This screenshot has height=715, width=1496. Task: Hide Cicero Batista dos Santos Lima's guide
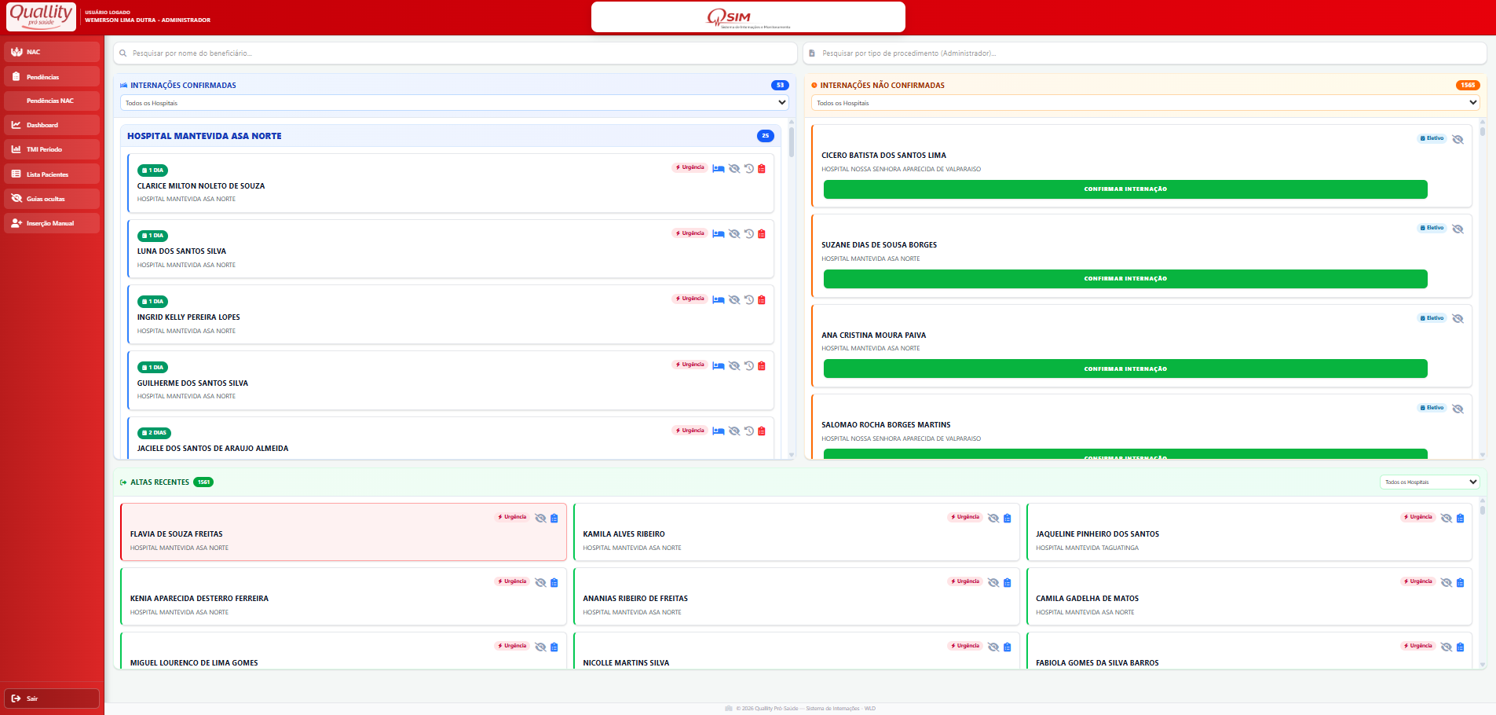(1458, 139)
